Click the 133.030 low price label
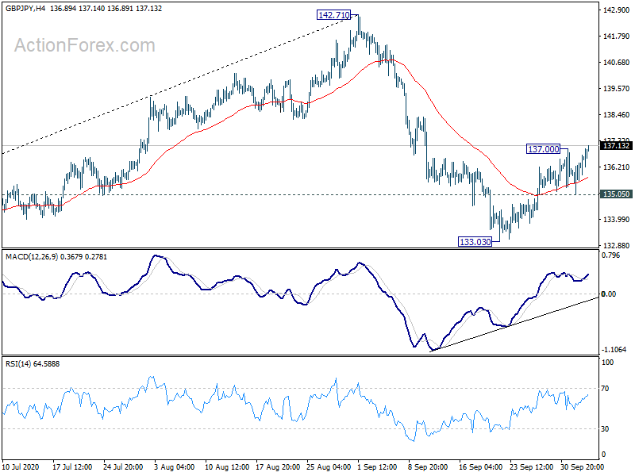This screenshot has width=635, height=476. coord(475,242)
